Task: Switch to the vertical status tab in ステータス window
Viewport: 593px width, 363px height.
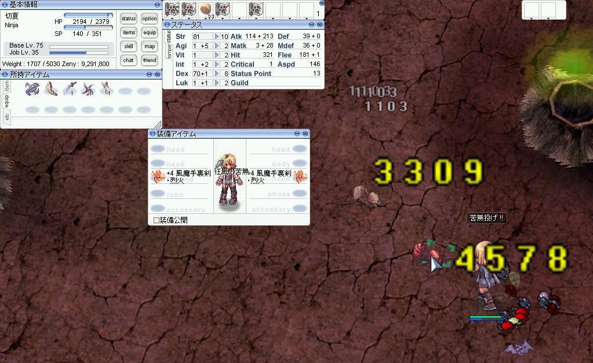Action: click(169, 37)
